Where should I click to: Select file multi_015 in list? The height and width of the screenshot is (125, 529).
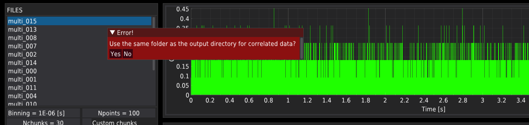point(22,21)
